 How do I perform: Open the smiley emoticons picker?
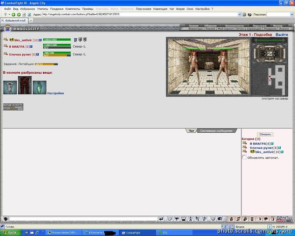213,219
